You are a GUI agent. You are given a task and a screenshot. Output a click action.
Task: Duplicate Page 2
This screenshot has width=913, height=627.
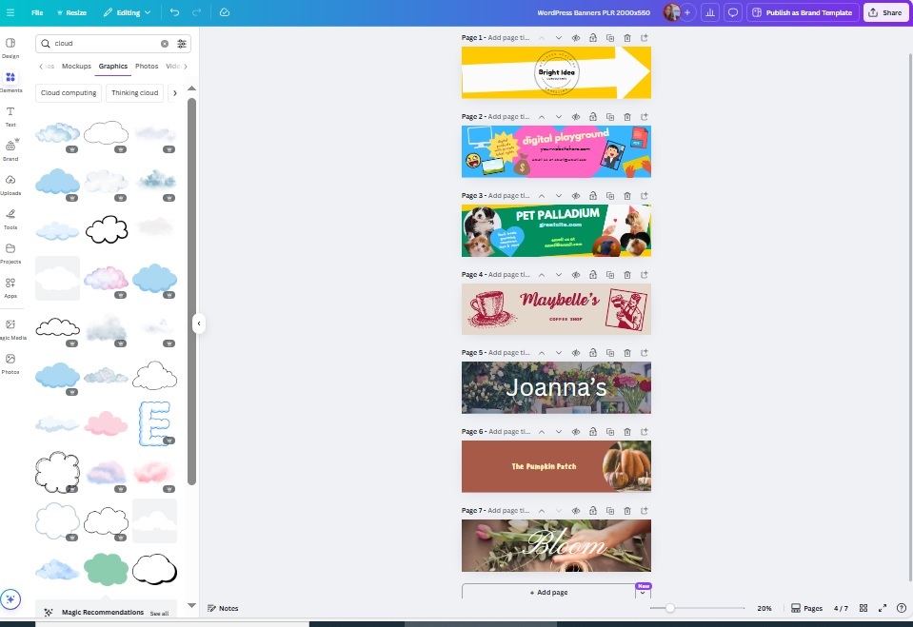[609, 116]
